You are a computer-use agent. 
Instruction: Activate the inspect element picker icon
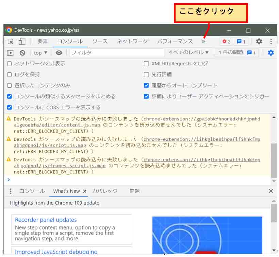pyautogui.click(x=11, y=41)
